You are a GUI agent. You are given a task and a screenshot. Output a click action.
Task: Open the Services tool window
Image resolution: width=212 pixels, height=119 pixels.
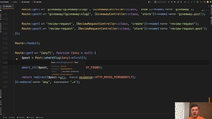[40, 118]
